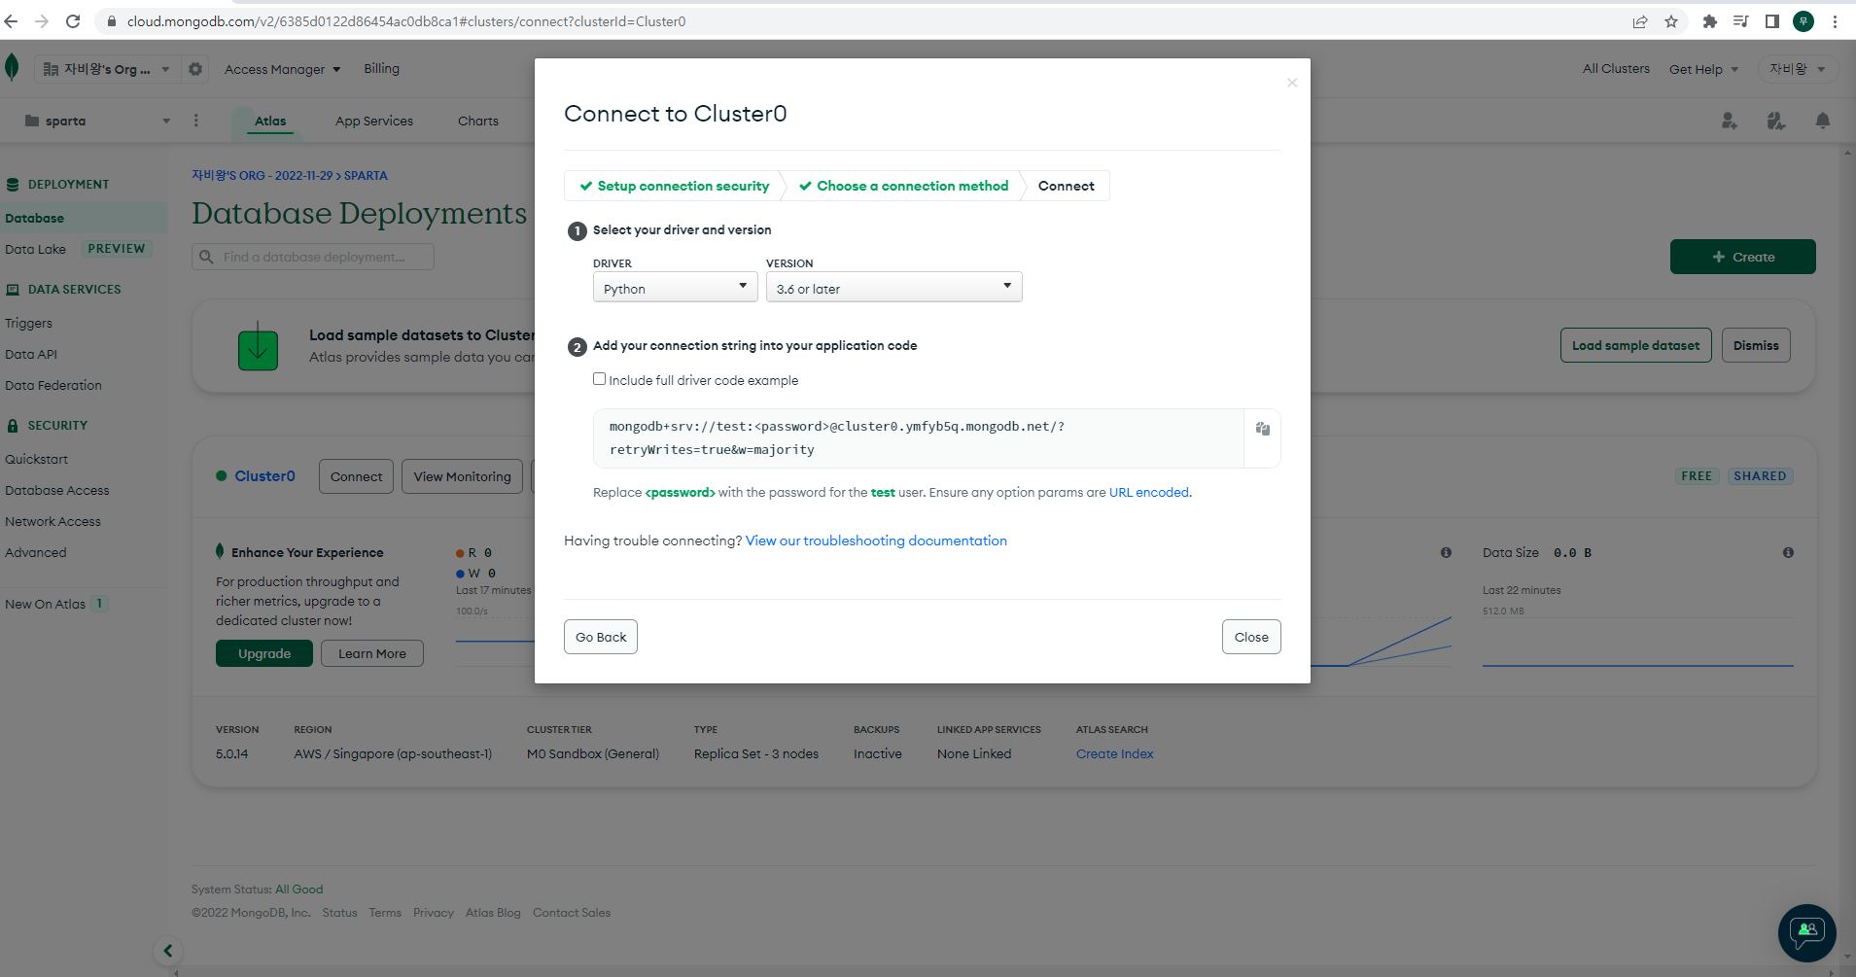Close the Connect to Cluster0 dialog with X
1856x977 pixels.
[x=1292, y=83]
